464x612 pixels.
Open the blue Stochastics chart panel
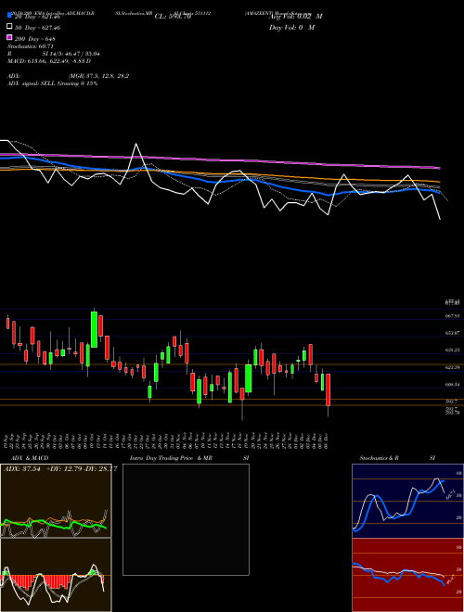click(407, 501)
